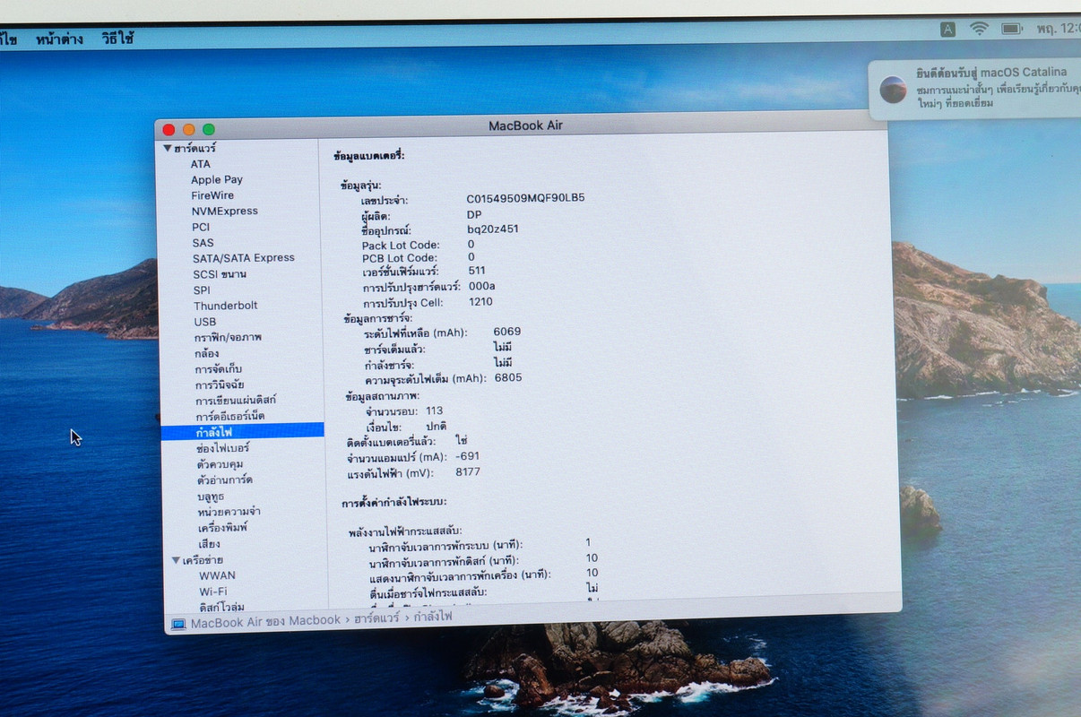
Task: Select การวินิจฉัย in sidebar
Action: (220, 385)
